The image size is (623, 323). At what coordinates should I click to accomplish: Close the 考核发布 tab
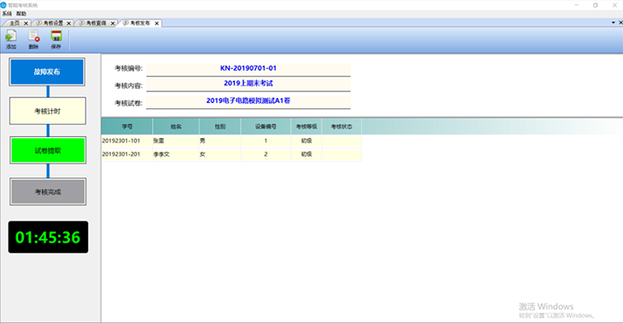157,23
